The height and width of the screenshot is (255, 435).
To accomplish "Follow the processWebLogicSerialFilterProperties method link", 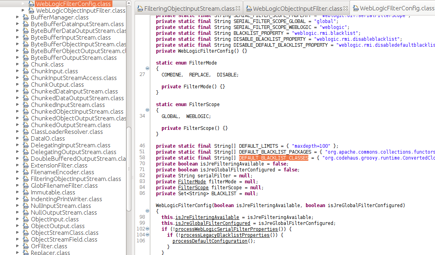I will tap(226, 229).
